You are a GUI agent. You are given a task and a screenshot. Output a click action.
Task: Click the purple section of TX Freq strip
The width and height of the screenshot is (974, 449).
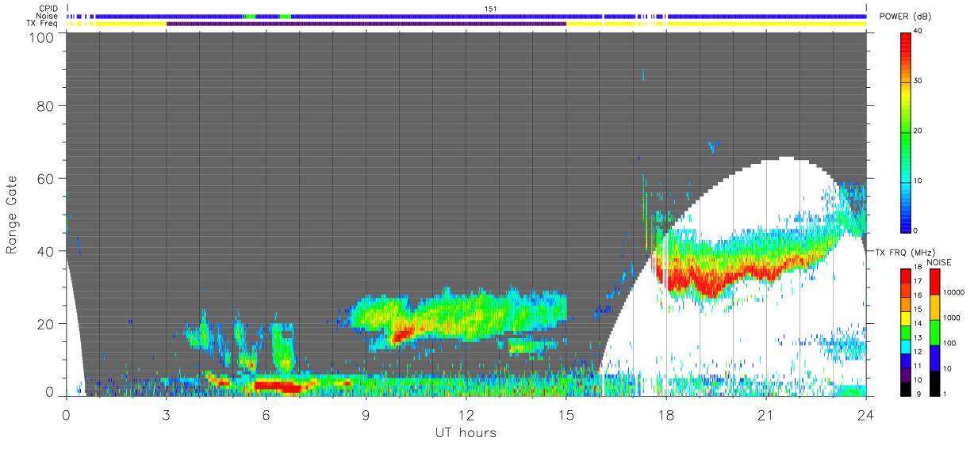coord(366,24)
